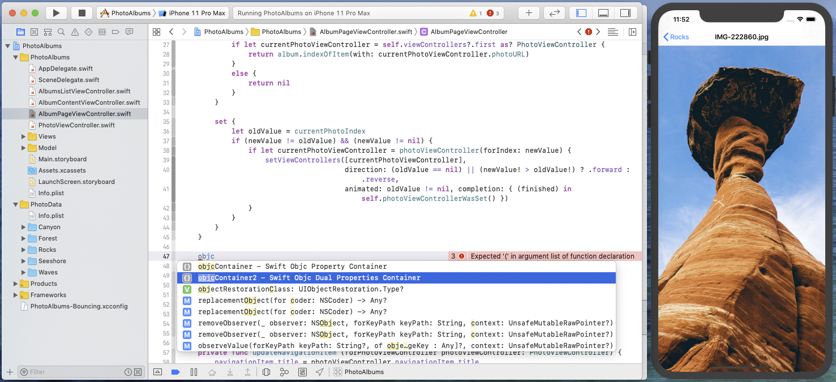Screen dimensions: 836x382
Task: Open the Report navigator
Action: pyautogui.click(x=129, y=32)
